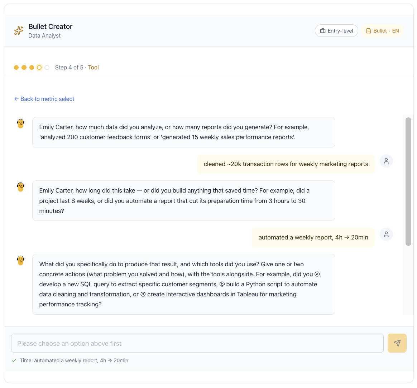Click the 'automated a weekly report' reply bubble
The image size is (417, 388).
pos(313,237)
